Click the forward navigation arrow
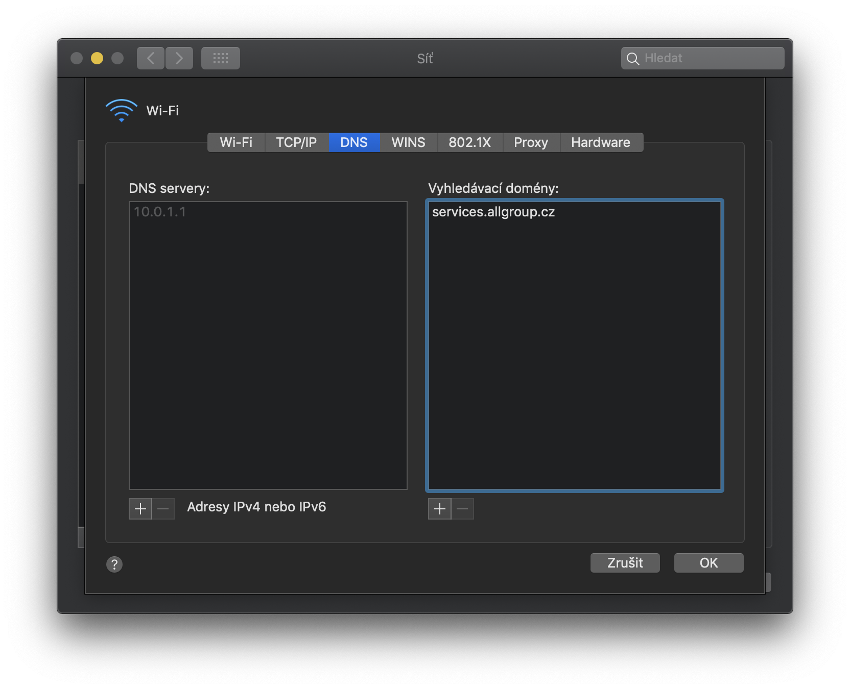 (x=179, y=58)
